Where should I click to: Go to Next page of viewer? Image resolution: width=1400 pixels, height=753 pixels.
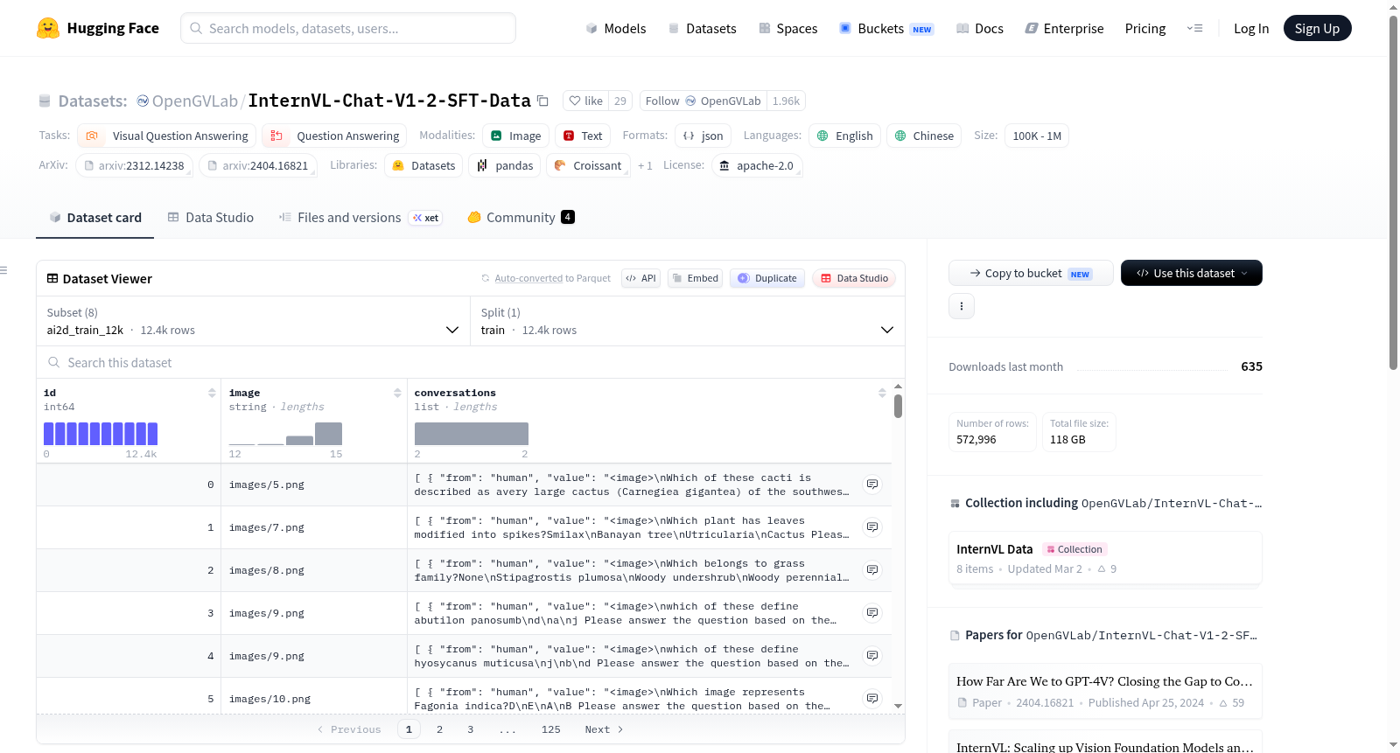(604, 729)
